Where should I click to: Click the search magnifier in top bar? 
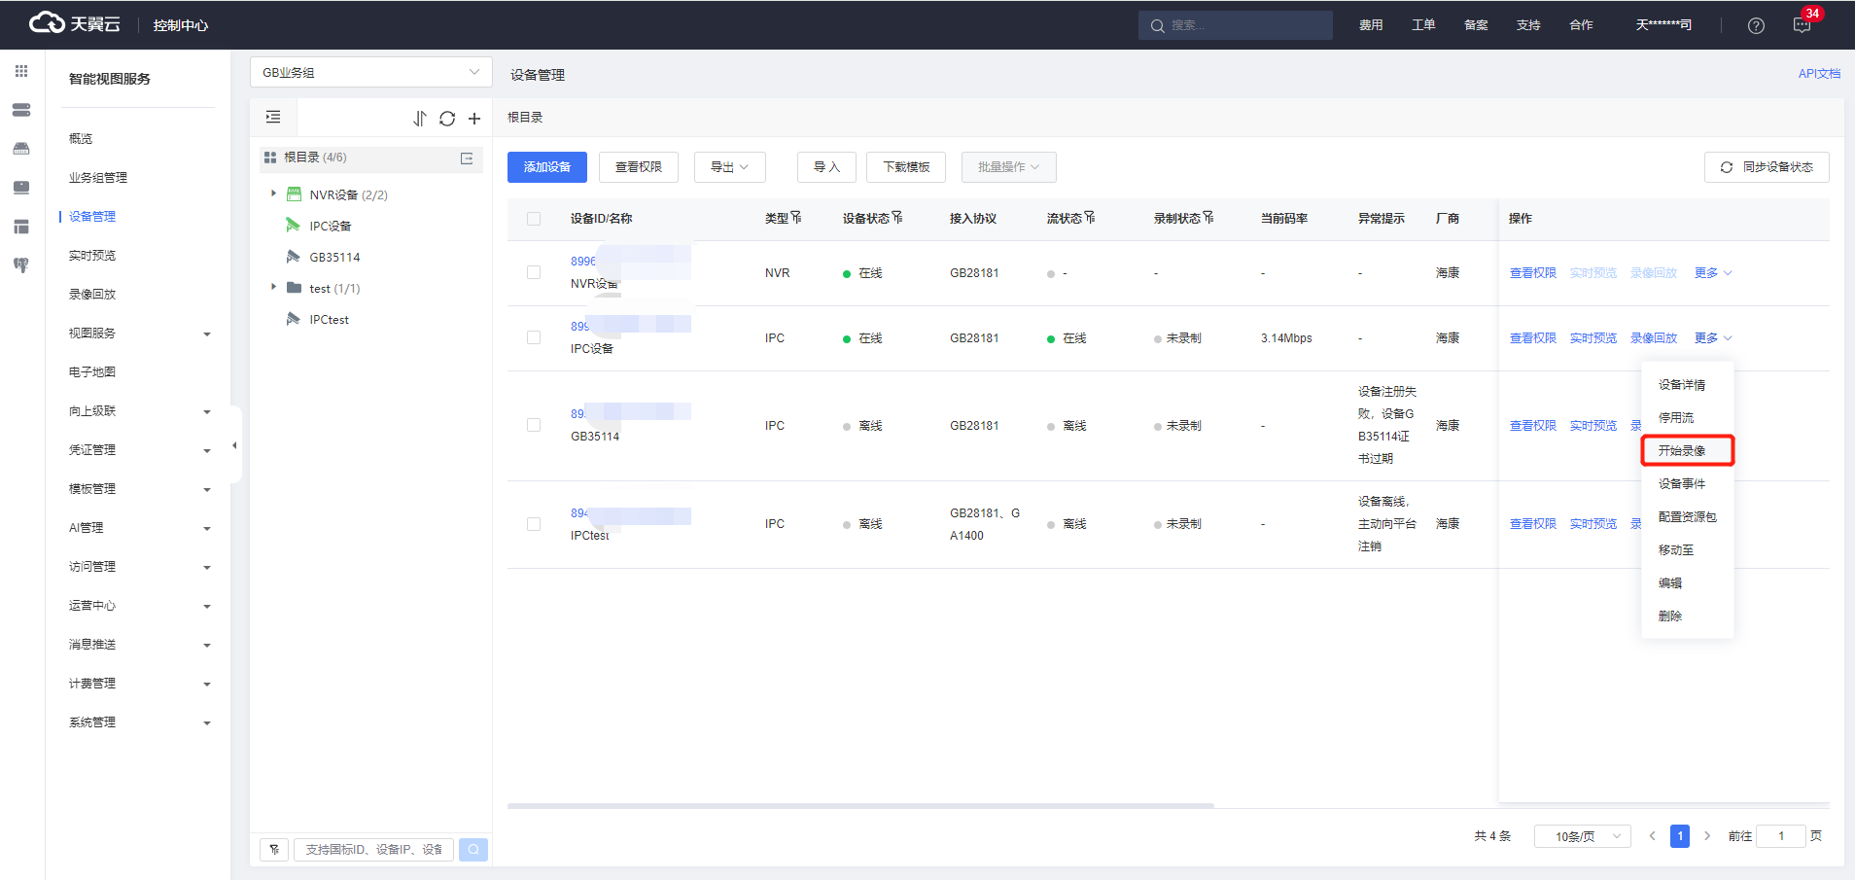[x=1157, y=26]
